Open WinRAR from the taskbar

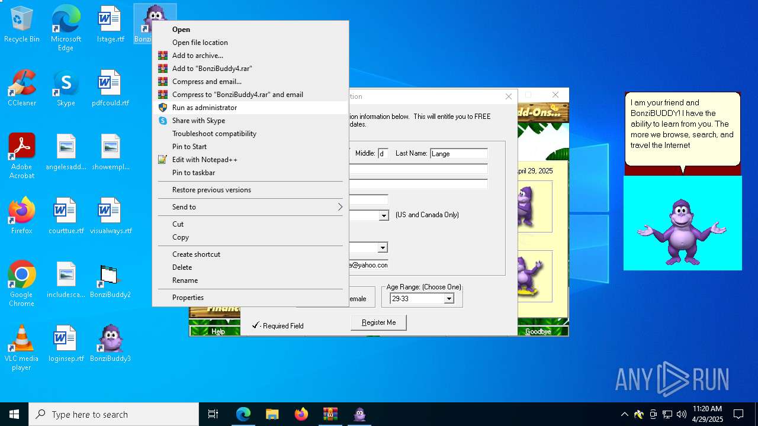coord(330,414)
